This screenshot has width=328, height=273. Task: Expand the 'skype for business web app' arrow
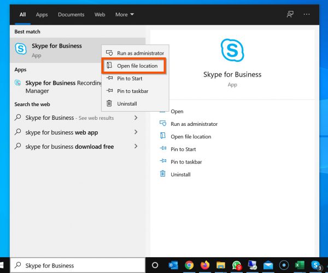[x=136, y=132]
